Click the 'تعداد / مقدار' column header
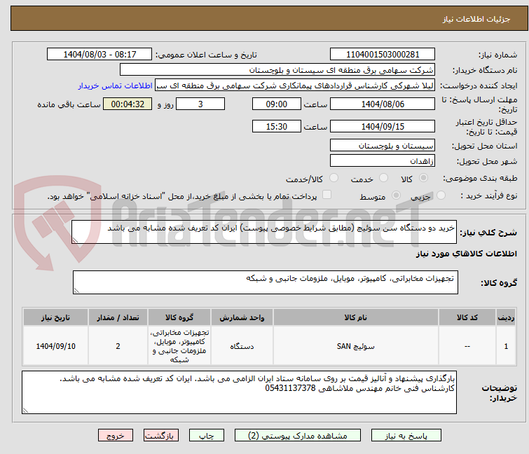Image resolution: width=529 pixels, height=454 pixels. click(x=118, y=317)
